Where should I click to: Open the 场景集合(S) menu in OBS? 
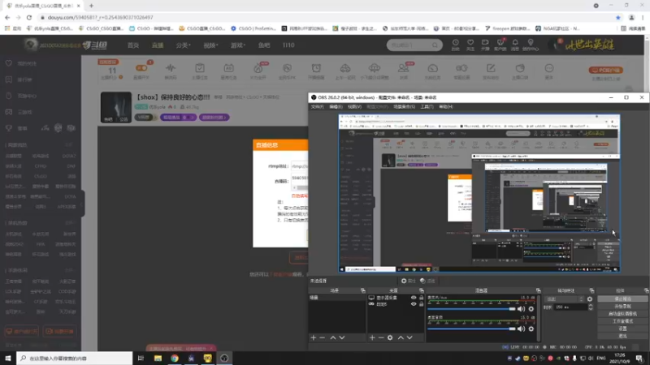point(404,107)
